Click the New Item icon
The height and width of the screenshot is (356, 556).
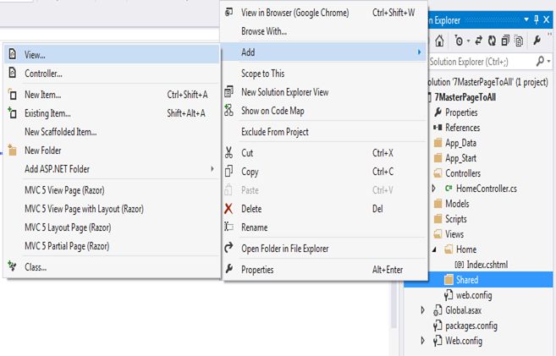point(12,94)
